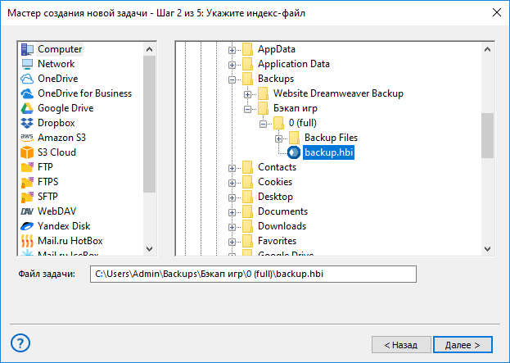Open the help question mark icon
The height and width of the screenshot is (363, 510).
tap(21, 343)
